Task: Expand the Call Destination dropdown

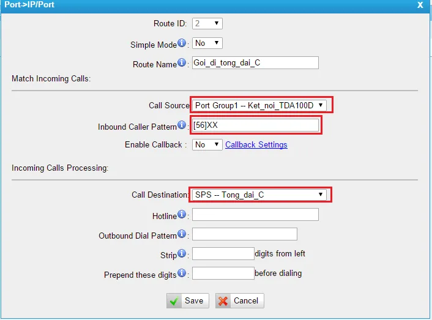Action: pos(259,195)
